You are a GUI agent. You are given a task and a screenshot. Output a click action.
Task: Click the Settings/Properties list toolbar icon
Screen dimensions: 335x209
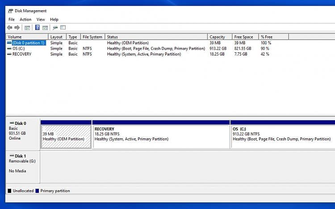(x=63, y=27)
